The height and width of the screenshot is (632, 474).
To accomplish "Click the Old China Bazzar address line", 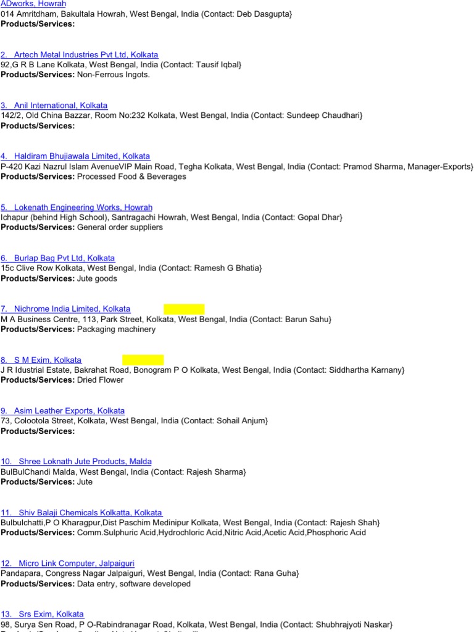I will coord(181,115).
